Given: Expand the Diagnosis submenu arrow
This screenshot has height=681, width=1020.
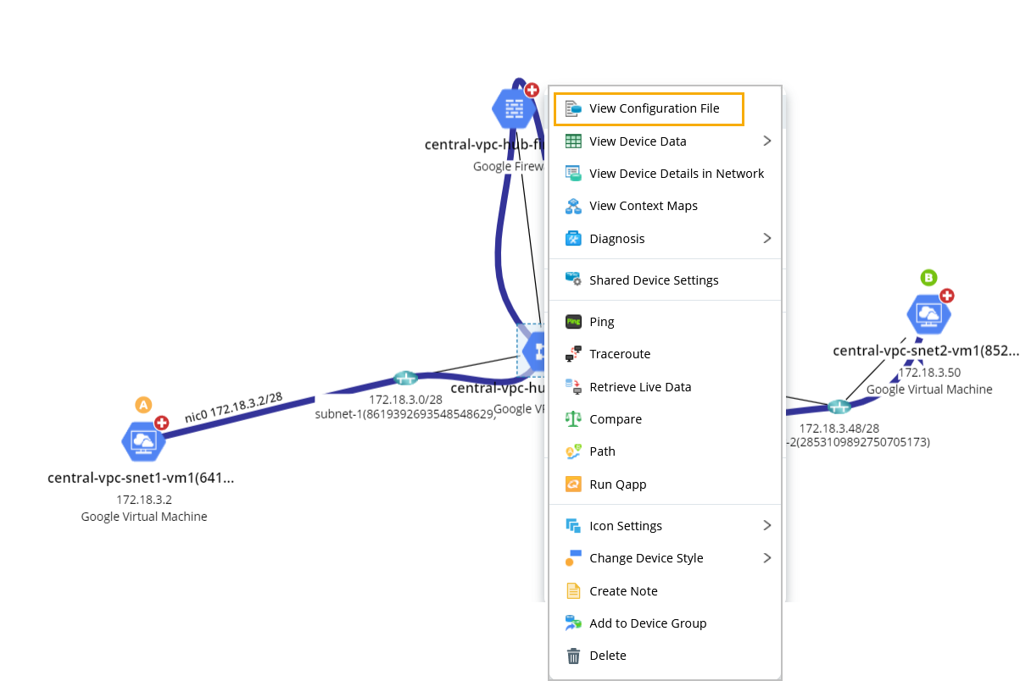Looking at the screenshot, I should click(767, 238).
